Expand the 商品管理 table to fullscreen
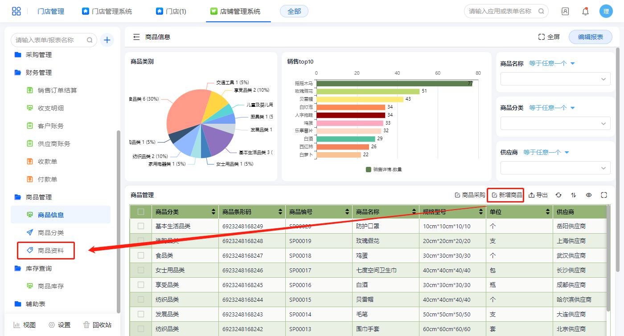The image size is (624, 336). tap(604, 195)
